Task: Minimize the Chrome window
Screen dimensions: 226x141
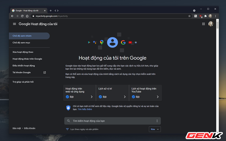Action: (x=201, y=9)
